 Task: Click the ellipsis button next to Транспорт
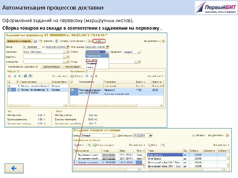tap(65, 52)
